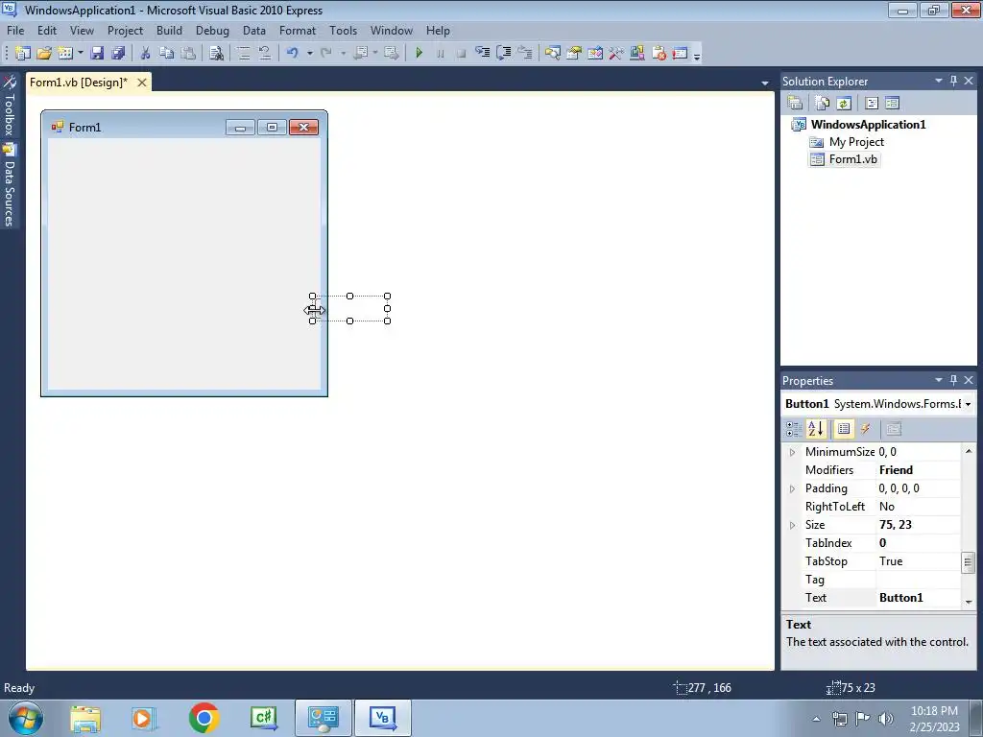The width and height of the screenshot is (983, 737).
Task: Select Form1.vb in Solution Explorer
Action: pyautogui.click(x=853, y=159)
